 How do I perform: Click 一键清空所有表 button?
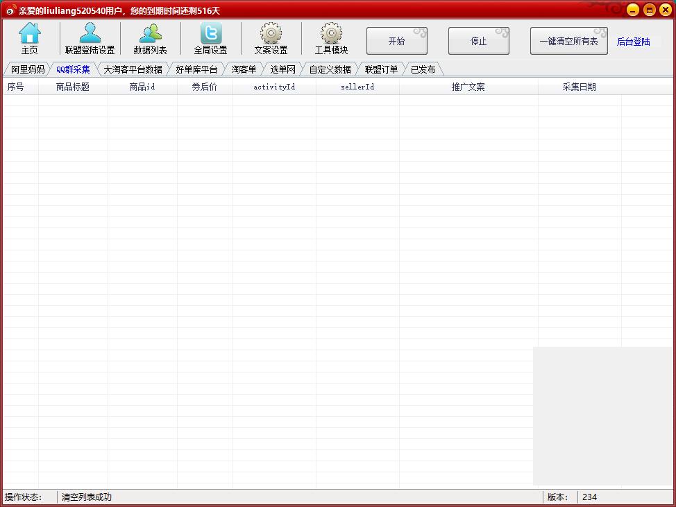568,42
